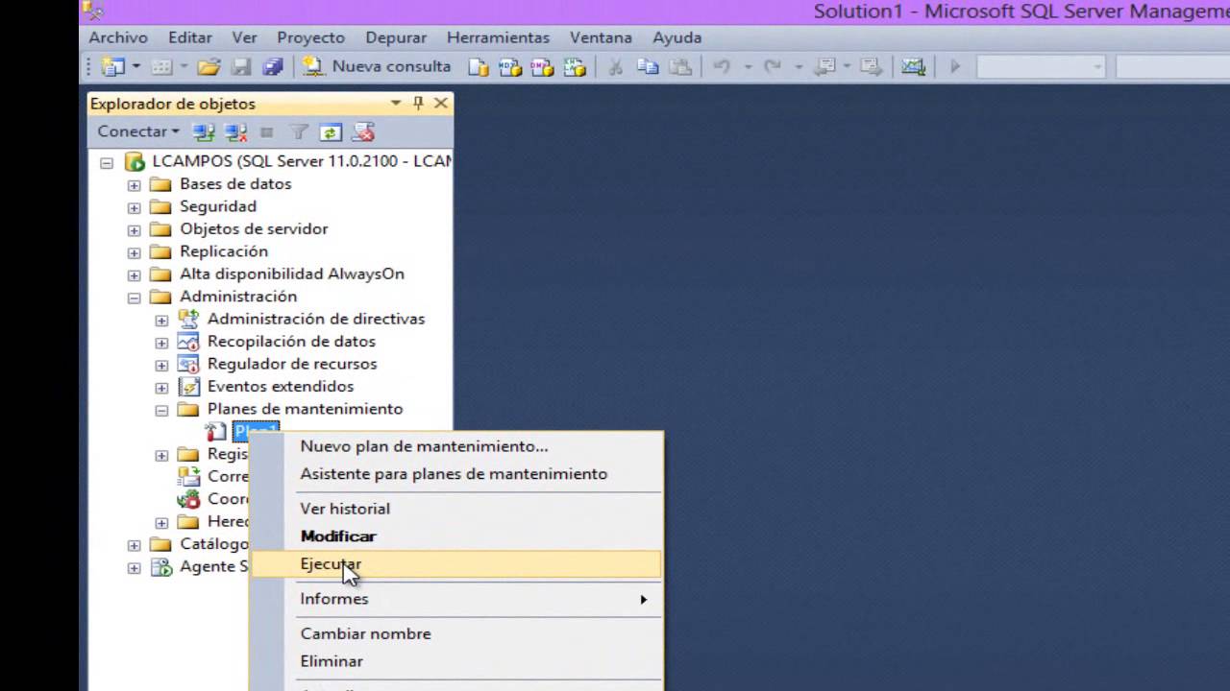
Task: Click the Refresh icon in Object Explorer
Action: point(331,132)
